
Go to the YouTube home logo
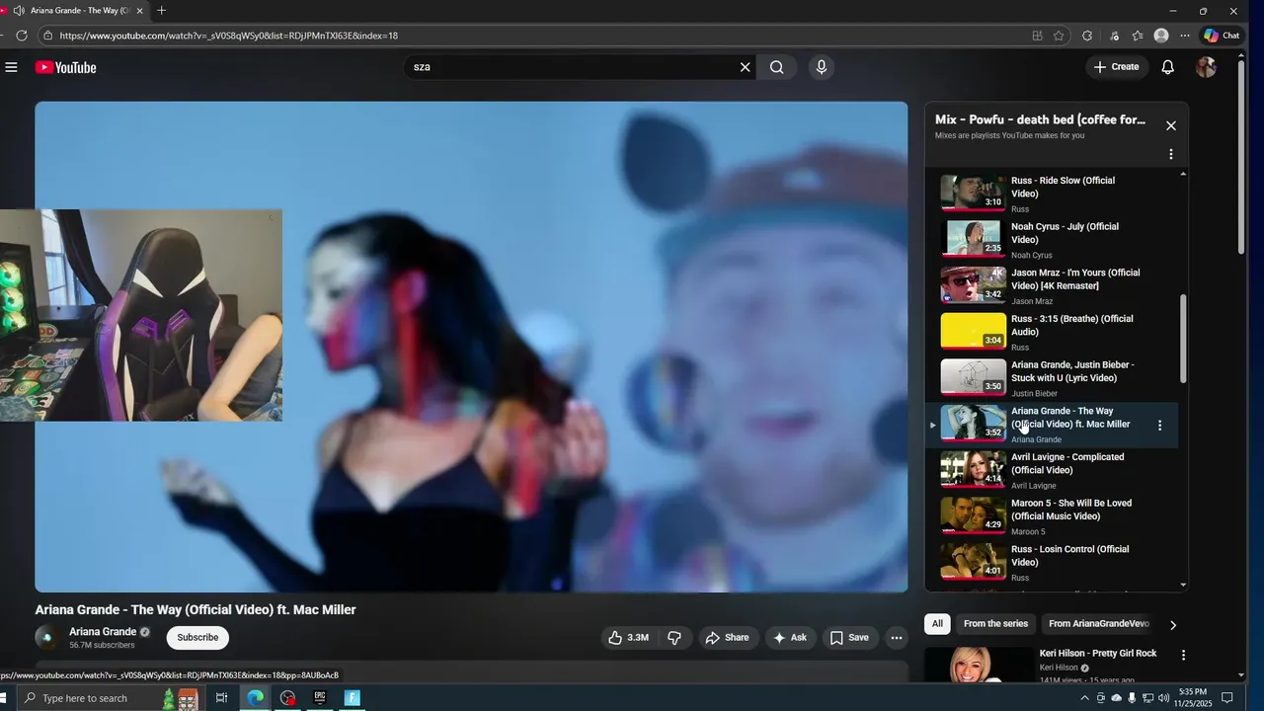[66, 67]
